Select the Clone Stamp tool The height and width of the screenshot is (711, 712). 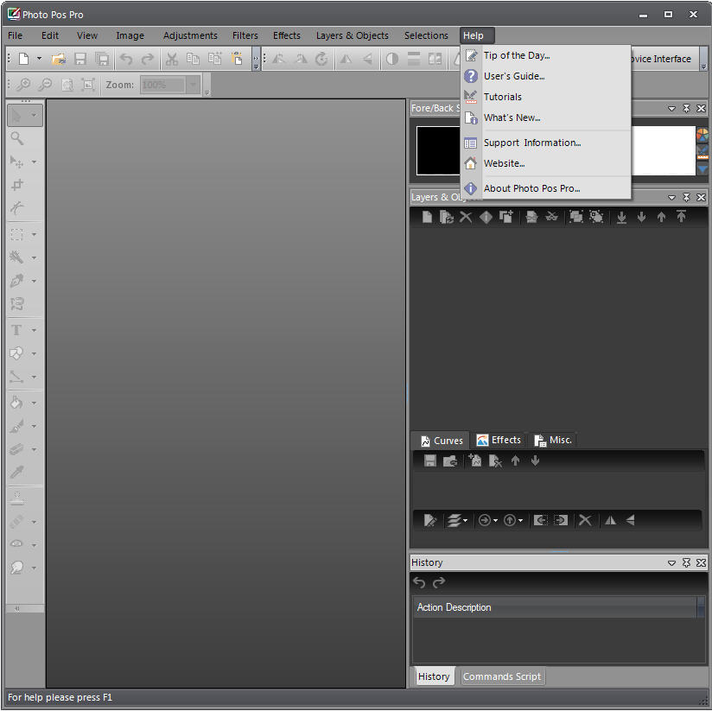tap(17, 498)
